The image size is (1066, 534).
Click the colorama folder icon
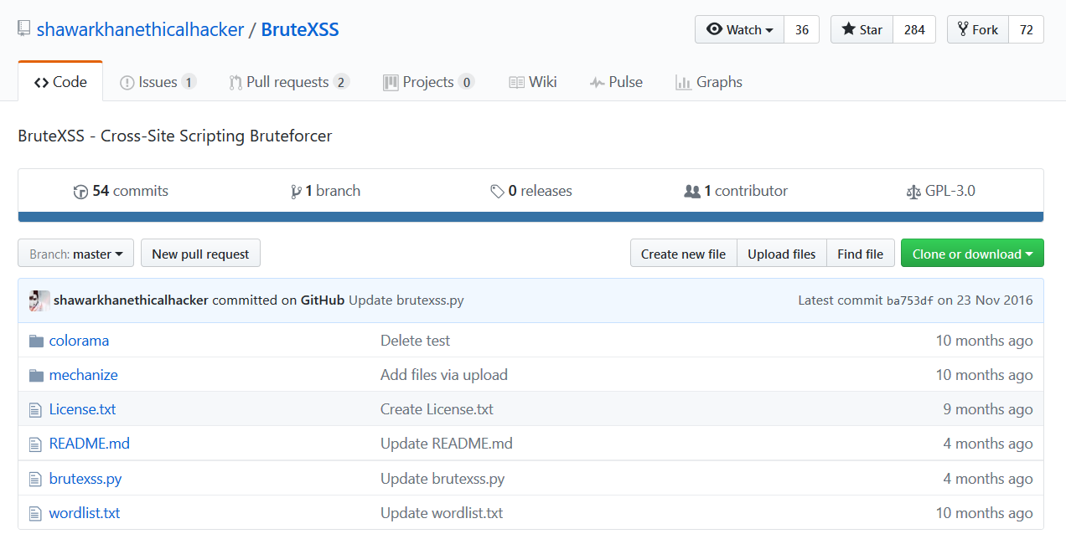coord(36,341)
